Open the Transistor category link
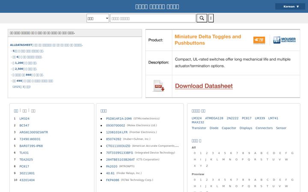This screenshot has width=308, height=192. (x=199, y=128)
